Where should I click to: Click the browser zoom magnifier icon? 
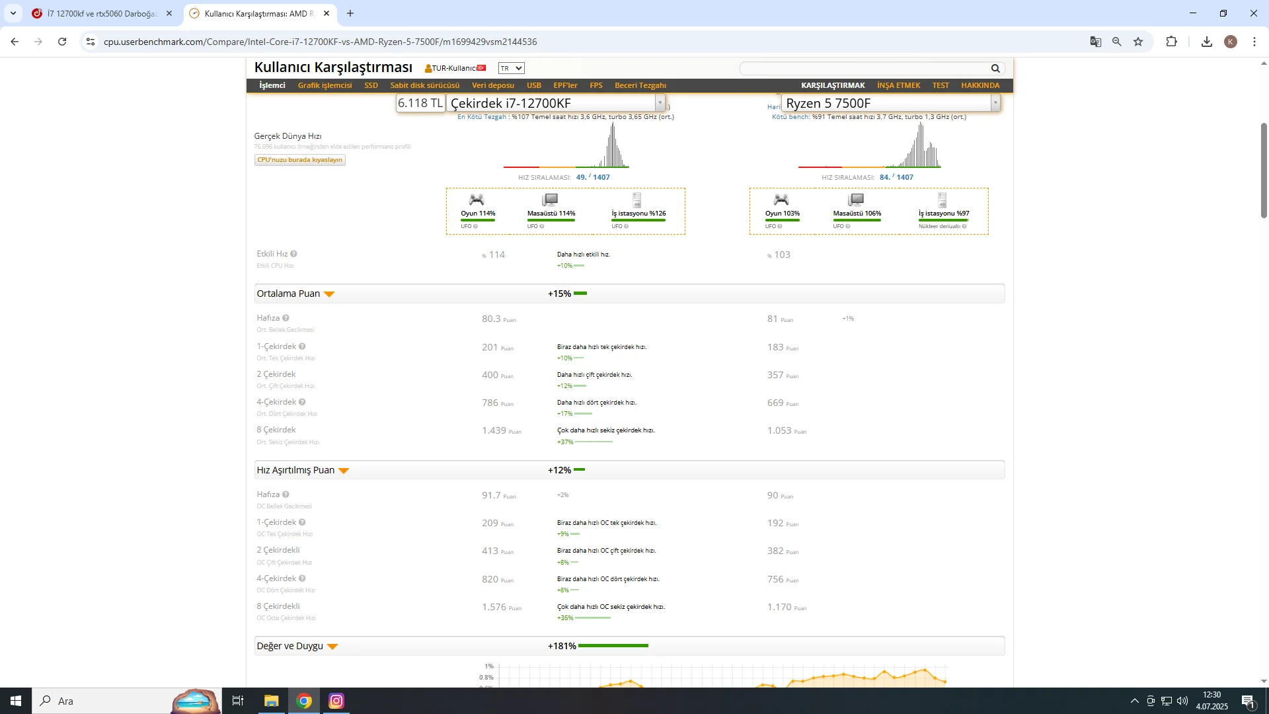click(1117, 42)
